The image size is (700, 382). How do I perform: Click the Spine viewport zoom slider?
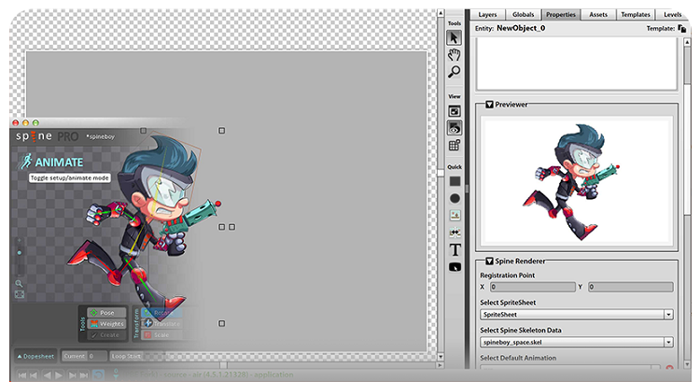click(20, 253)
